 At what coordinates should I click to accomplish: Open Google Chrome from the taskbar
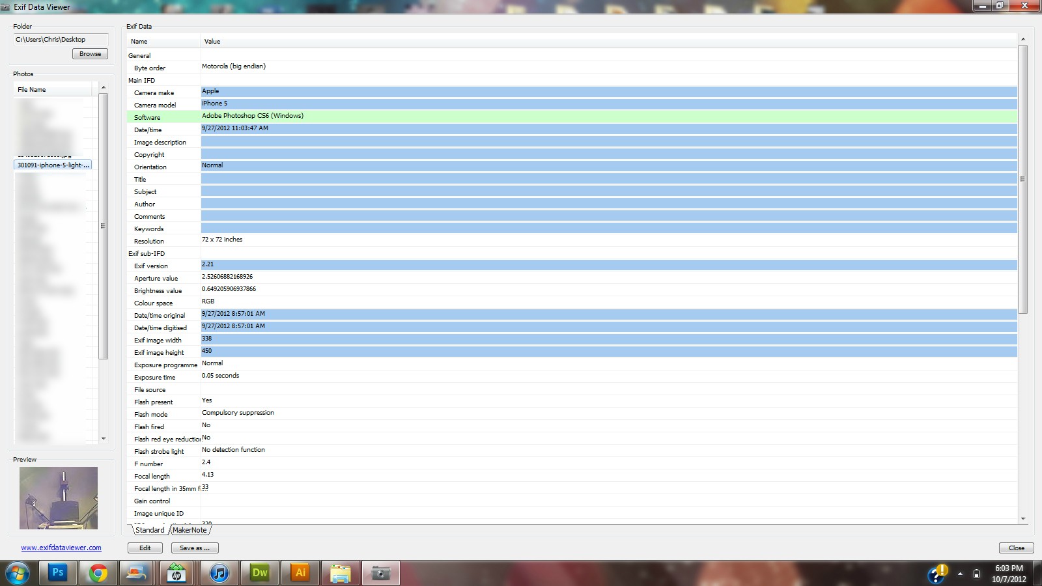[x=98, y=573]
